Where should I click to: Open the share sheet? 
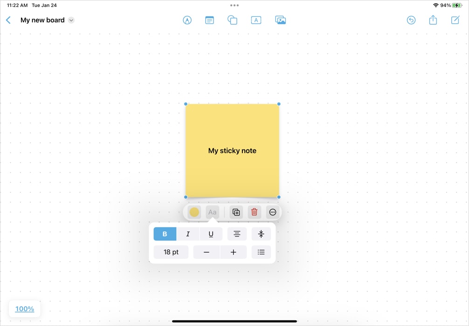coord(433,20)
